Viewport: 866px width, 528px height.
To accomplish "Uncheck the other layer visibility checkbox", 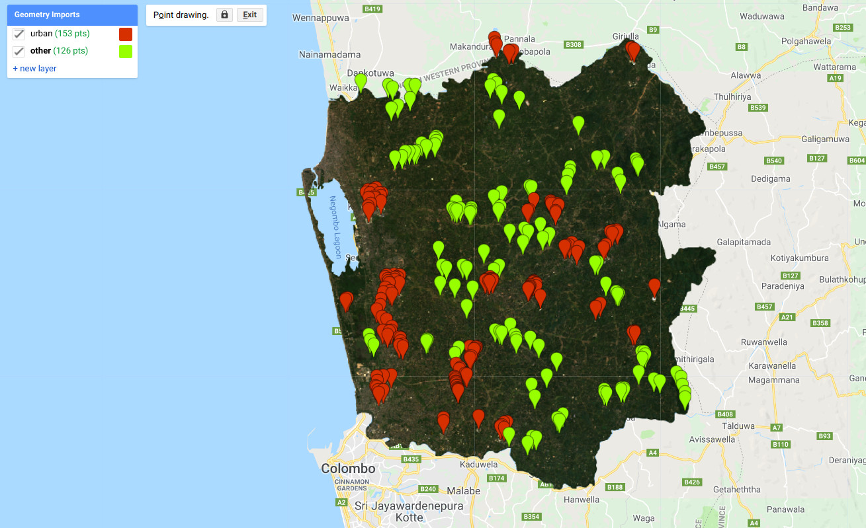I will tap(18, 50).
